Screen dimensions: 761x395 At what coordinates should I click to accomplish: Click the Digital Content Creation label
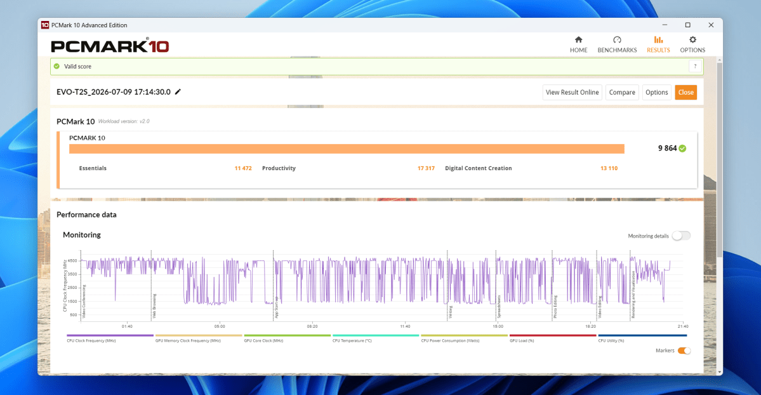(479, 168)
